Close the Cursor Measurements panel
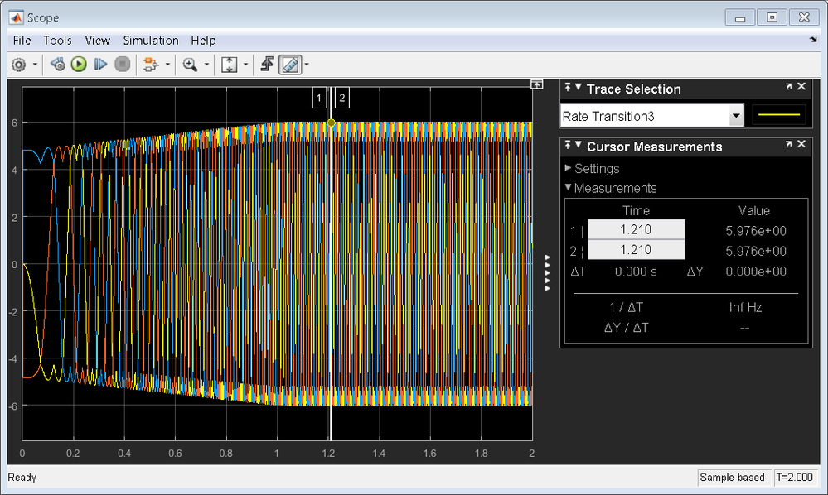This screenshot has height=495, width=828. pyautogui.click(x=801, y=144)
